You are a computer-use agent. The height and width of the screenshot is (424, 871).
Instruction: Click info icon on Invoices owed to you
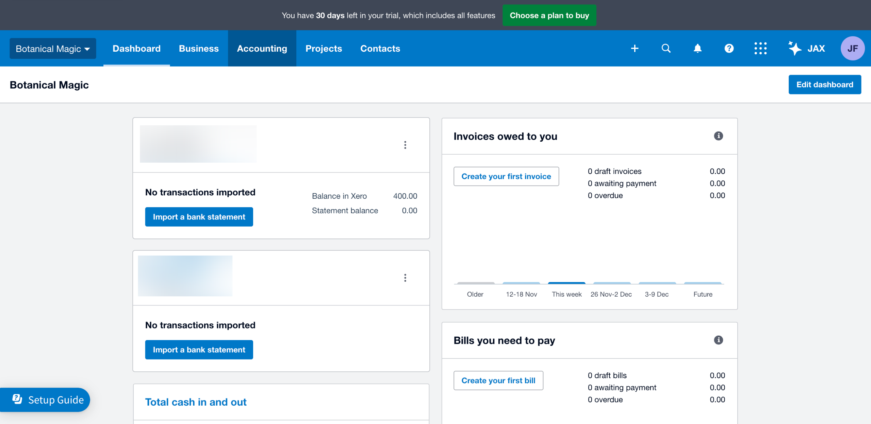(x=718, y=136)
